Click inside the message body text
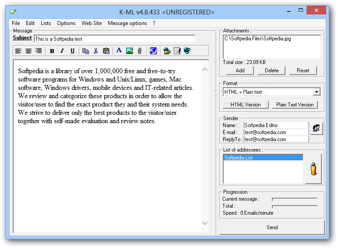Image resolution: width=338 pixels, height=248 pixels. tap(106, 96)
